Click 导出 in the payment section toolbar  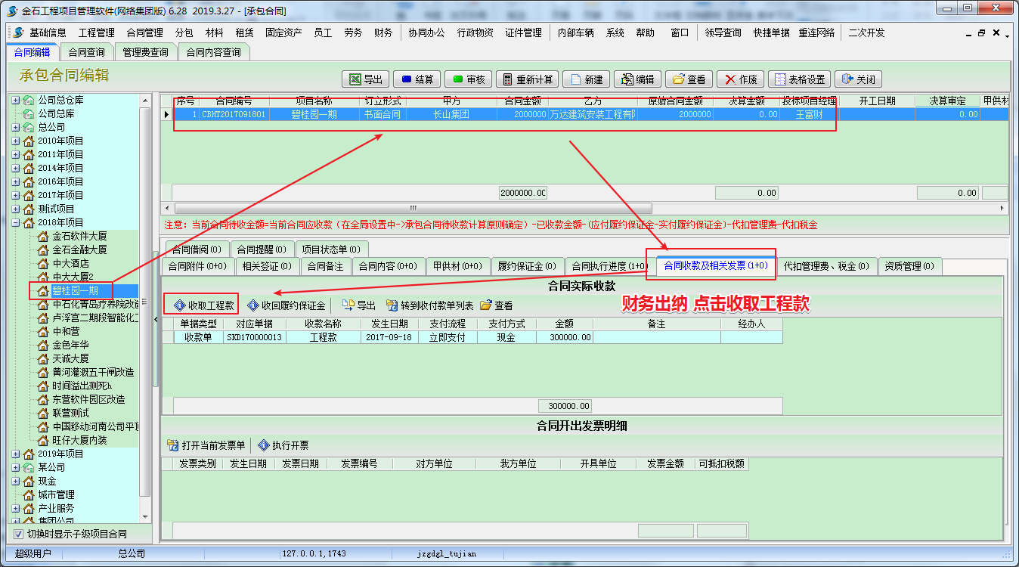tap(359, 305)
